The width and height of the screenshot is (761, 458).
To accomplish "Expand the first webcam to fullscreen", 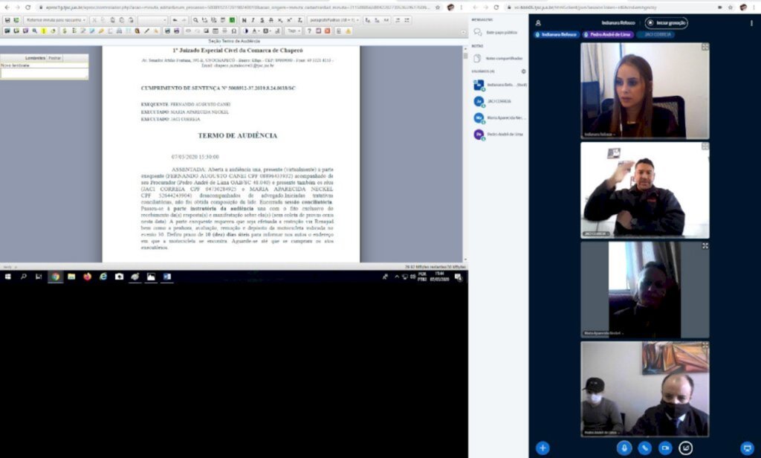I will [705, 47].
